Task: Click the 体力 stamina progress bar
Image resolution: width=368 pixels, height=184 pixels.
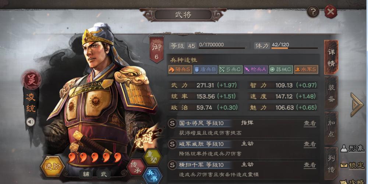Action: pos(294,48)
